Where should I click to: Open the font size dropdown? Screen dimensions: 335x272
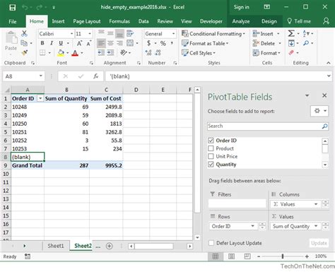(90, 34)
